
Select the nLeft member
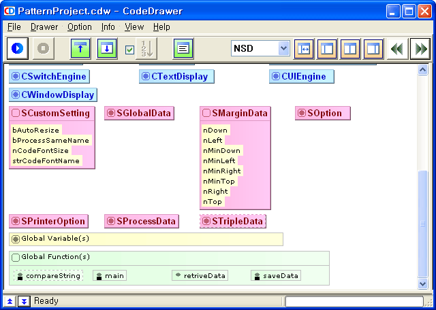click(x=213, y=141)
